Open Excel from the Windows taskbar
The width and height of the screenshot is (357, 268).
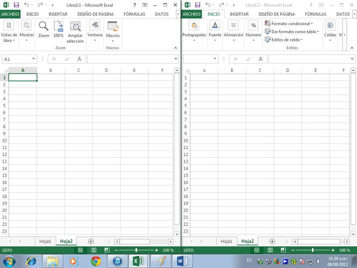(138, 261)
